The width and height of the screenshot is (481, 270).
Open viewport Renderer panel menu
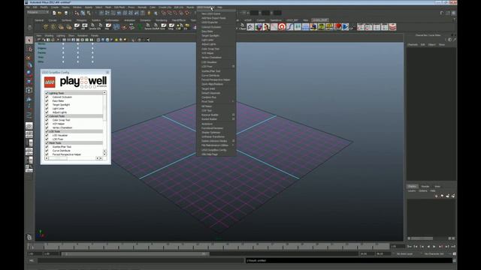[x=83, y=36]
